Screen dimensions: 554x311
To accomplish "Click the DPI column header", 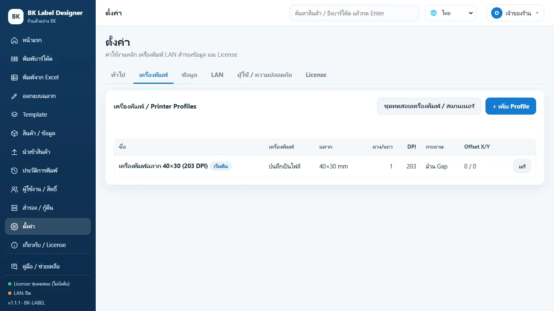I will coord(412,147).
